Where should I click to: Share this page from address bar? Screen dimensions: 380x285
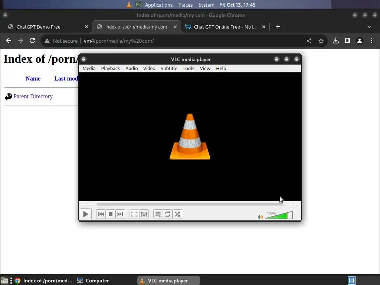(309, 41)
